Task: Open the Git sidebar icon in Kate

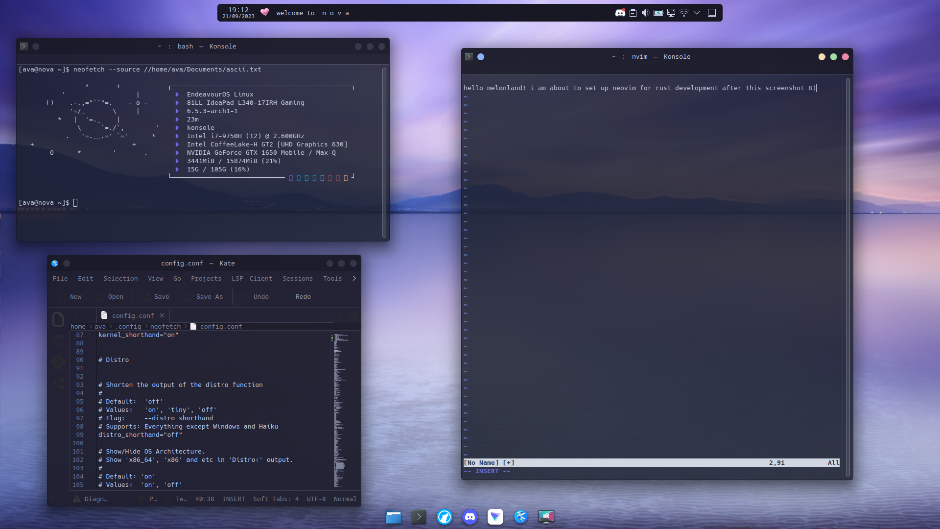Action: [x=58, y=362]
